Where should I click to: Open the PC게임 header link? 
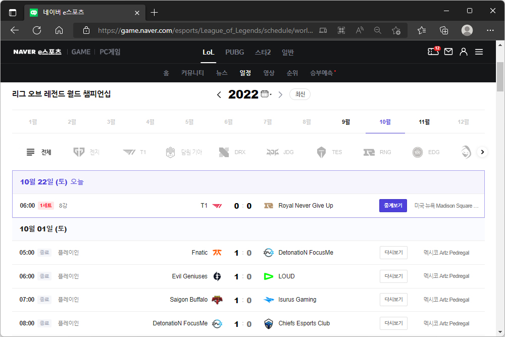110,52
